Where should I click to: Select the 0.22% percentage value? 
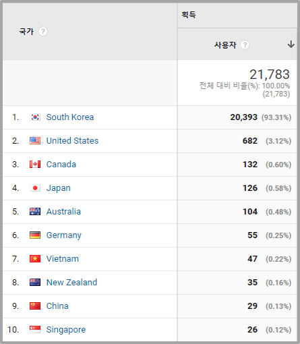coord(278,259)
